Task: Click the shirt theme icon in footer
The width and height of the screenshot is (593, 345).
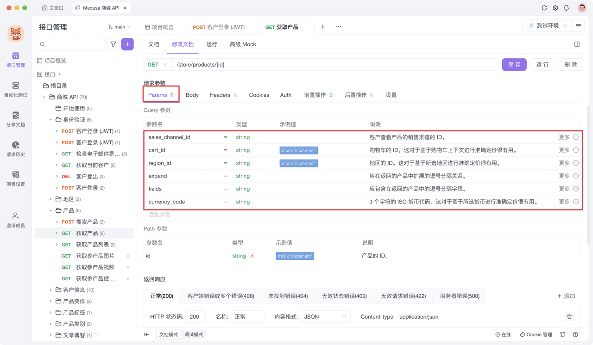Action: (x=563, y=334)
